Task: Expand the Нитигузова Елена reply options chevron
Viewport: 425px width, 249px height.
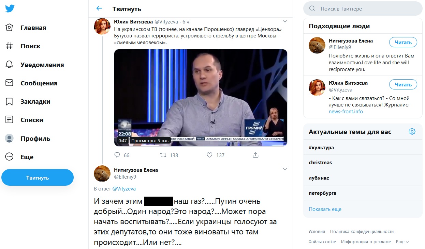Action: click(x=285, y=169)
